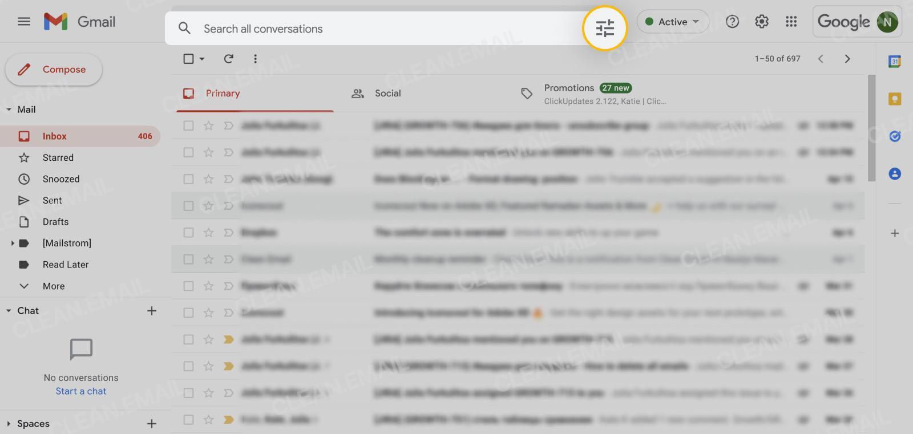Open the search options filter icon
Viewport: 913px width, 434px height.
(x=605, y=28)
